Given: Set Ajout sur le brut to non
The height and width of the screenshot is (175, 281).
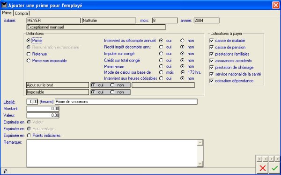Looking at the screenshot, I should tap(112, 85).
